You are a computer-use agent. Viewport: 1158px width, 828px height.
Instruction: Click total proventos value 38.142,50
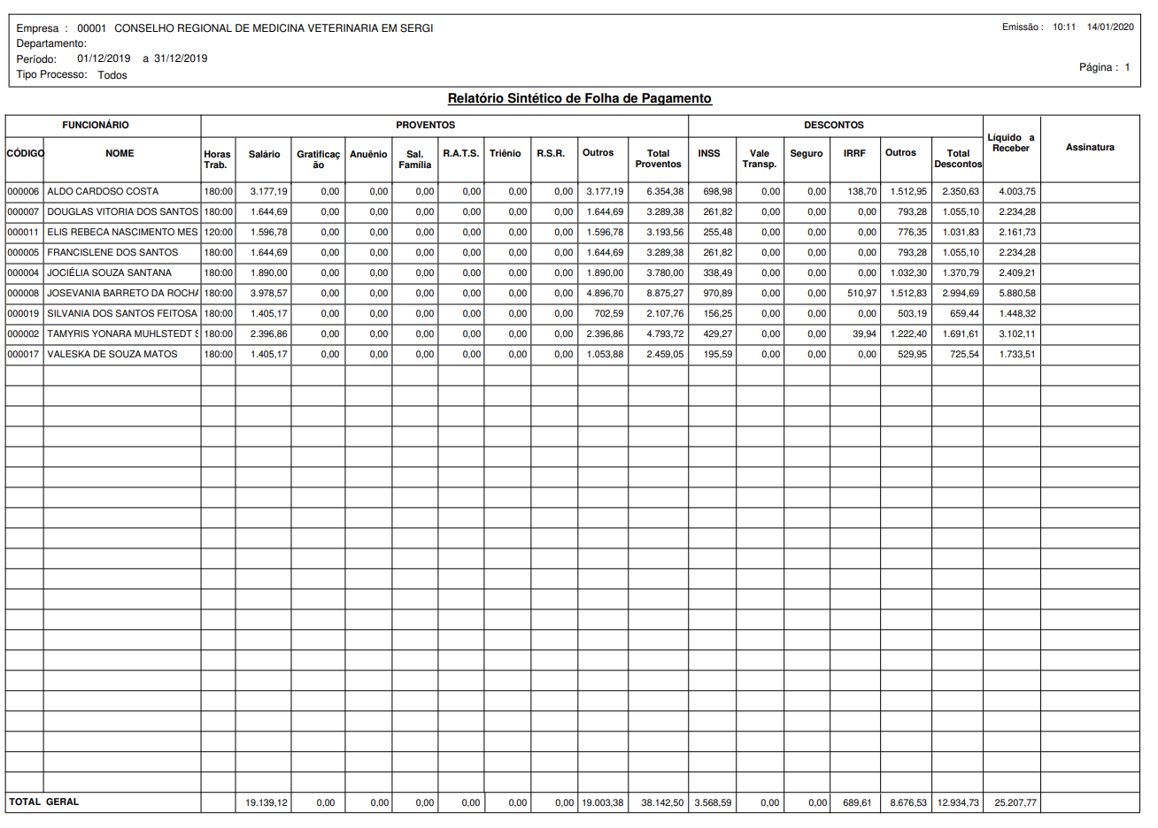pyautogui.click(x=662, y=802)
